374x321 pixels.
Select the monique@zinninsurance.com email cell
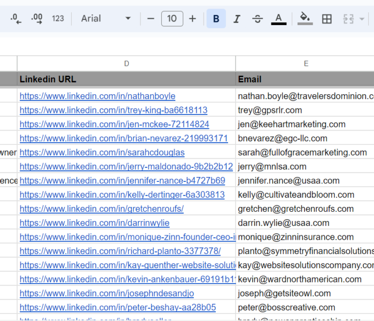(305, 237)
